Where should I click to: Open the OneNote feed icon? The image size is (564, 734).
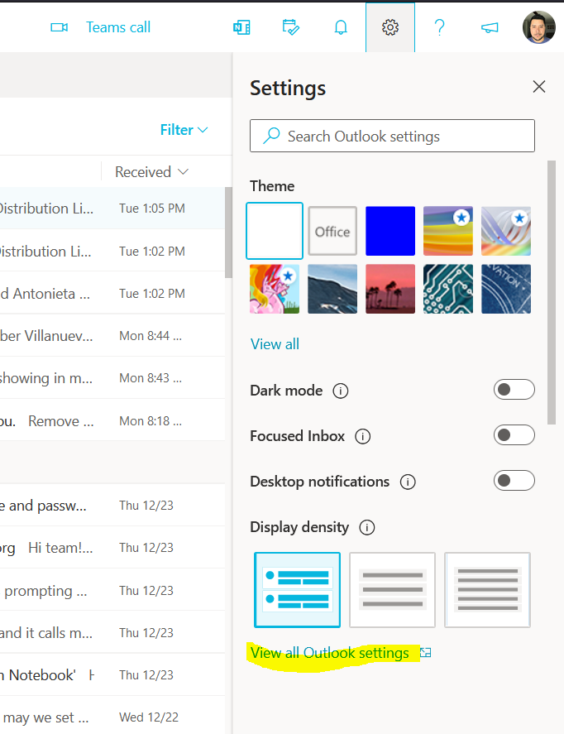click(241, 27)
